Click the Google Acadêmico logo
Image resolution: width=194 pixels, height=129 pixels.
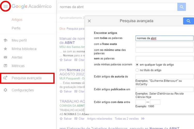32,6
